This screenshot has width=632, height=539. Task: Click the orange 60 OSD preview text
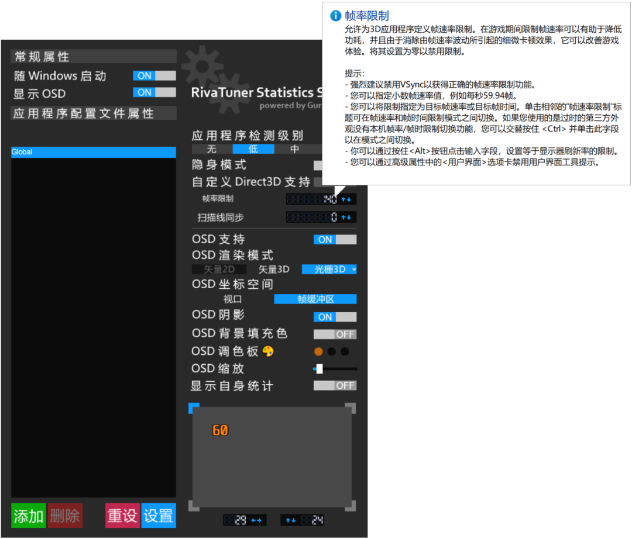pos(221,430)
